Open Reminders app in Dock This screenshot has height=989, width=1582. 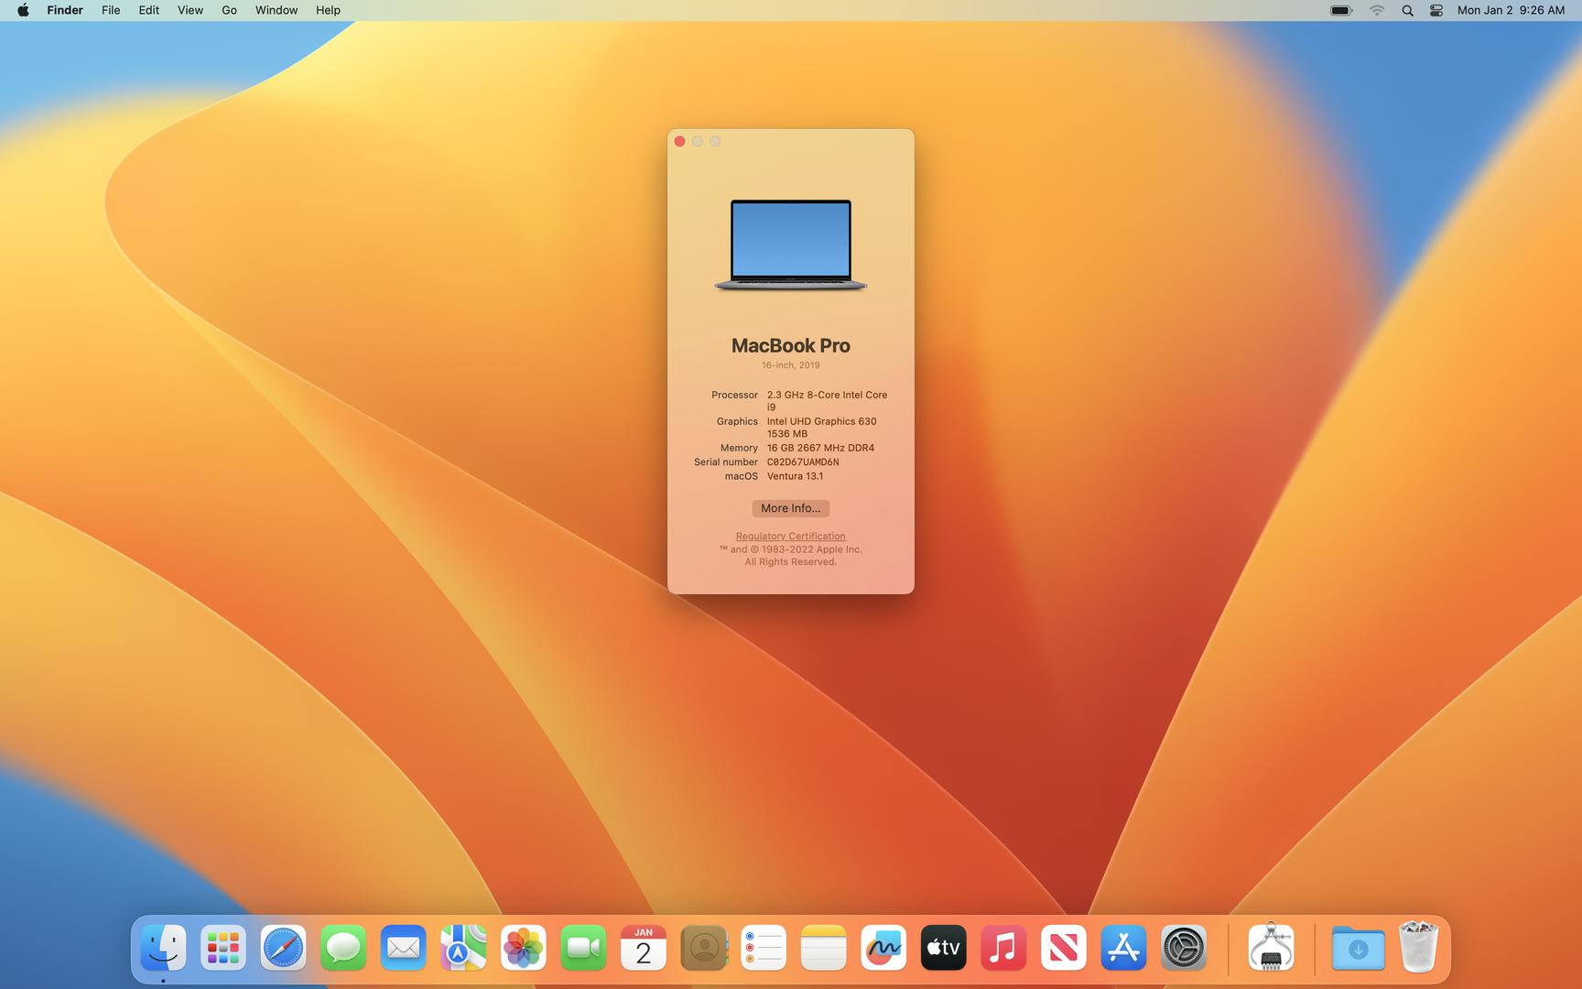764,948
